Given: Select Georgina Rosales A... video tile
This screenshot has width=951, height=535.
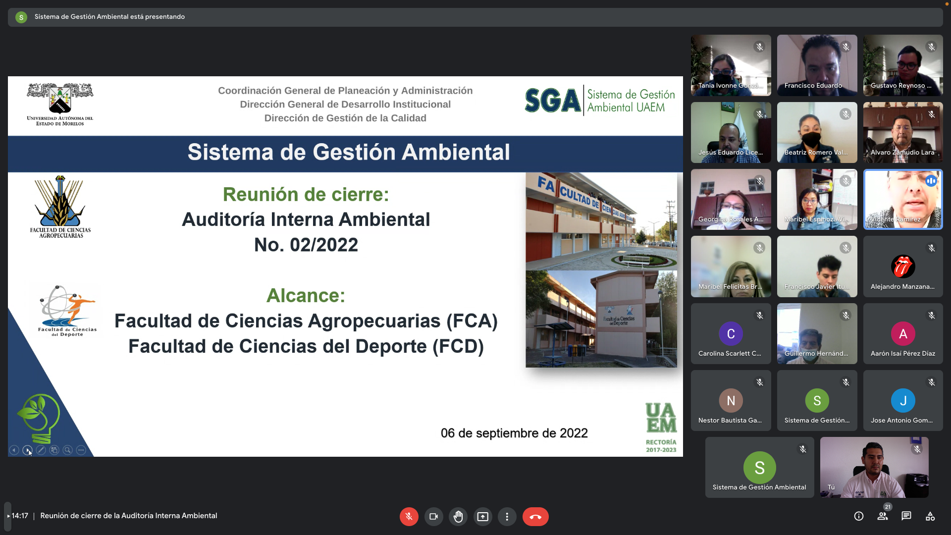Looking at the screenshot, I should click(x=731, y=199).
